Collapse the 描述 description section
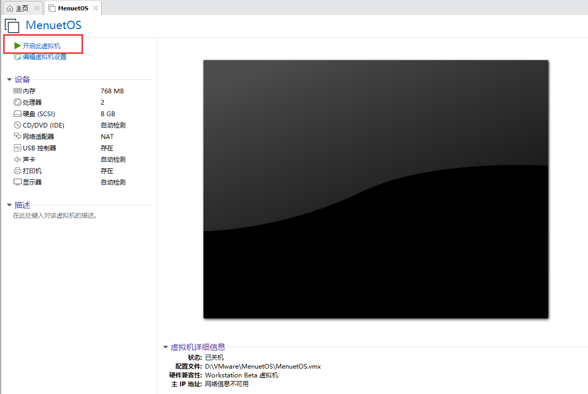 [9, 205]
